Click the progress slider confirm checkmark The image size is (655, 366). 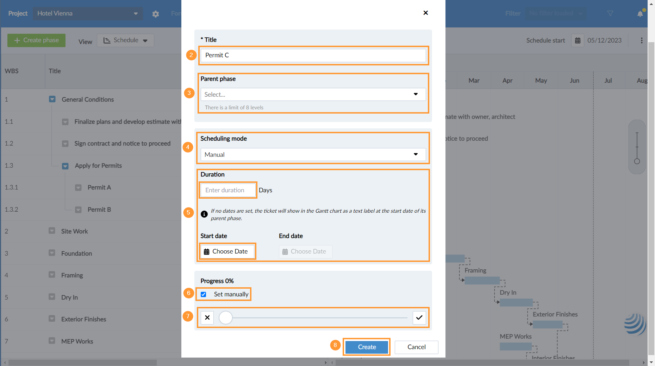419,317
